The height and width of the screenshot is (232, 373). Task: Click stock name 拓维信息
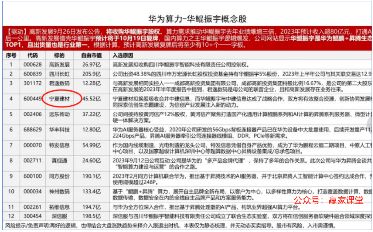(x=59, y=207)
